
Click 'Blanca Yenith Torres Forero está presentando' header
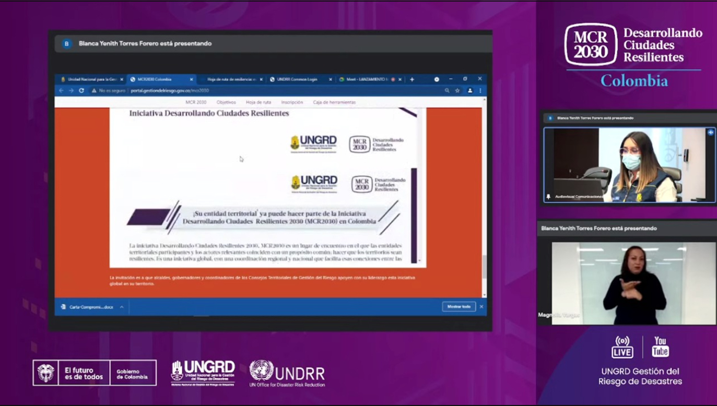tap(145, 44)
